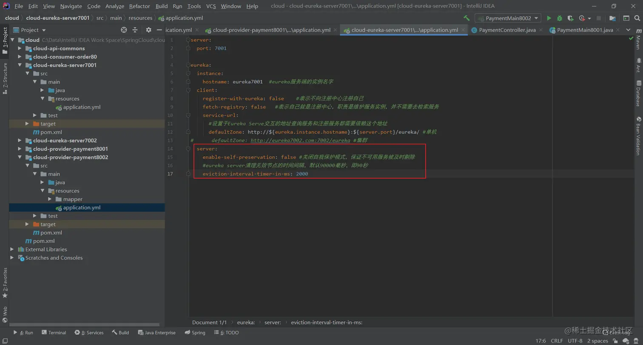Open the Services tool window
This screenshot has width=643, height=345.
pyautogui.click(x=89, y=333)
